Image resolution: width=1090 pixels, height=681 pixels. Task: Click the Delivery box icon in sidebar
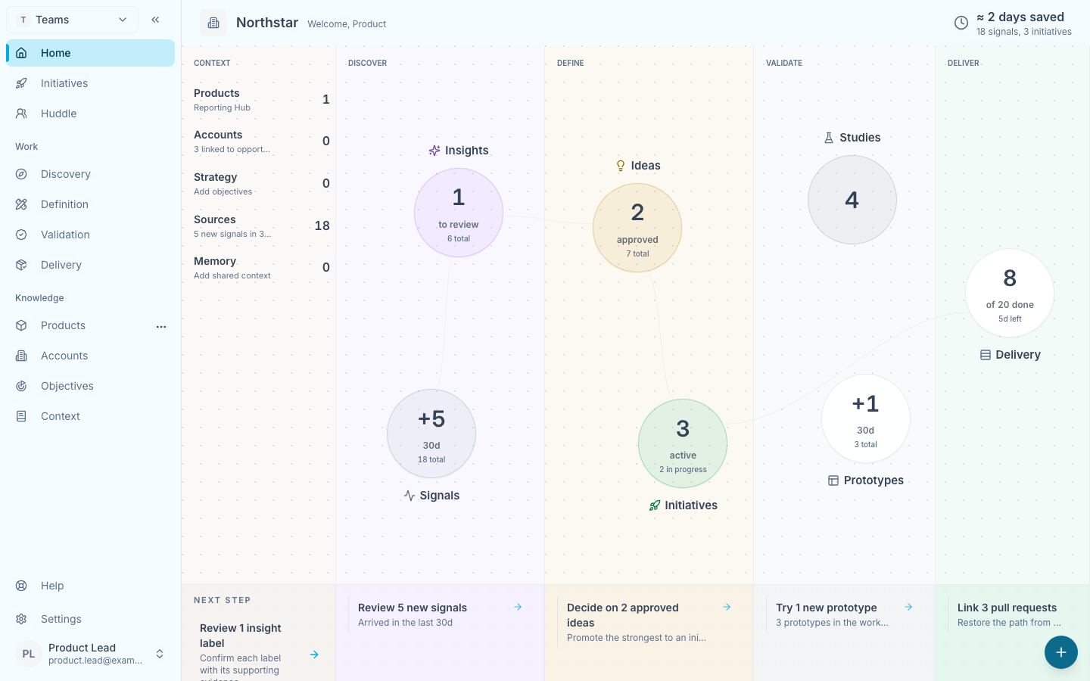click(x=21, y=265)
